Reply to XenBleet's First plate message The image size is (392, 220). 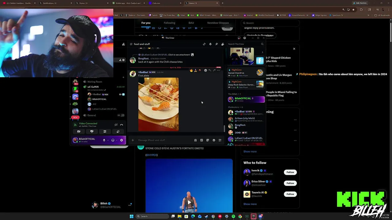click(x=210, y=70)
